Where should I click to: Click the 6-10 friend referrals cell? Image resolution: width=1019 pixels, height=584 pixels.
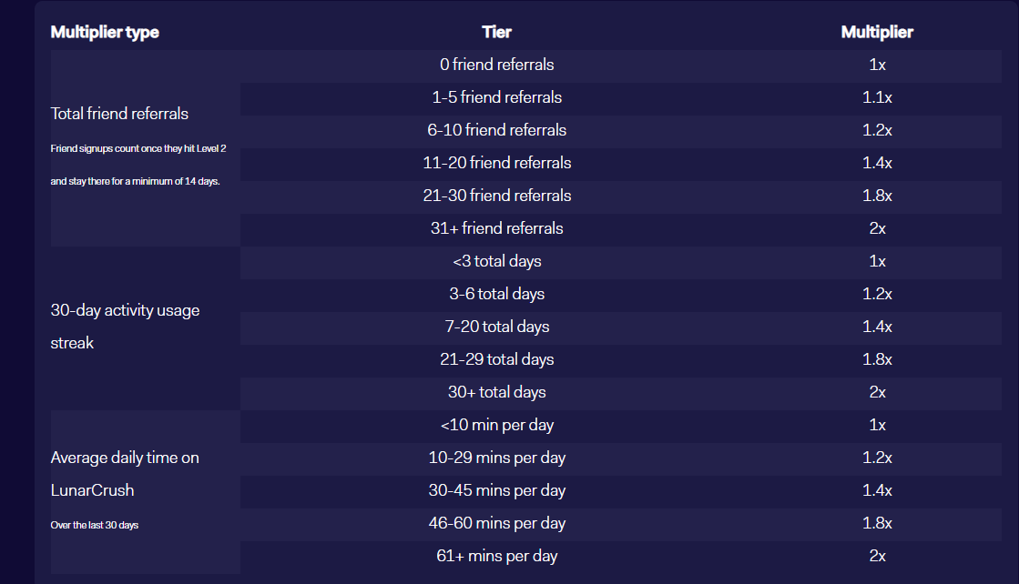pos(496,130)
